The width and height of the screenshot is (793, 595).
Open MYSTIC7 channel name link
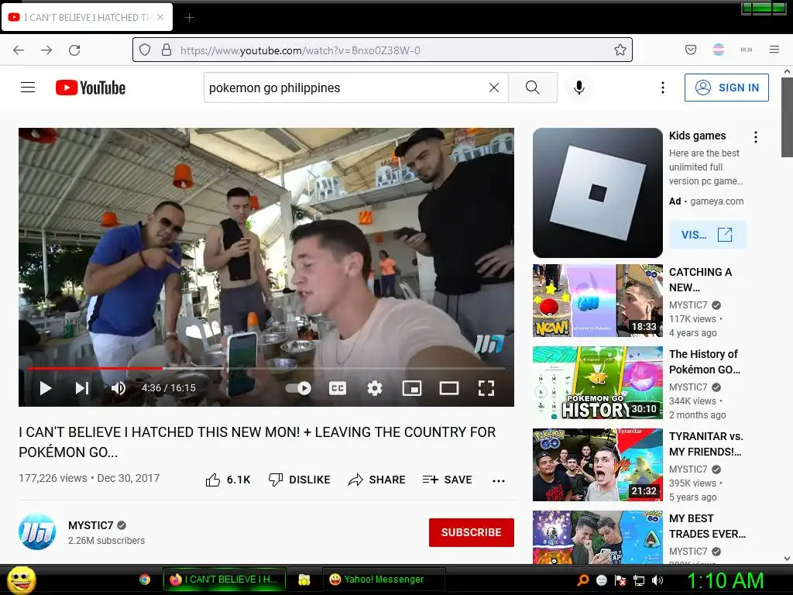pos(91,525)
